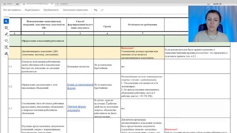Screen dimensions: 237x133
Task: Undo the last action
Action: pyautogui.click(x=96, y=10)
